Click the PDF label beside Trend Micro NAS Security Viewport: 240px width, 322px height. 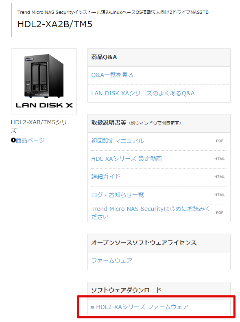click(220, 213)
